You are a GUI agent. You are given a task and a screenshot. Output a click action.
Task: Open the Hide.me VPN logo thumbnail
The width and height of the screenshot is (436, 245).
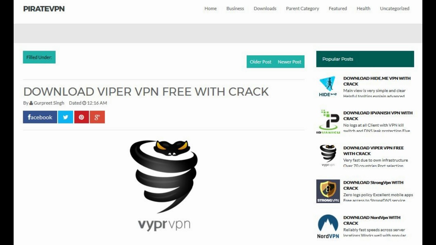click(x=328, y=86)
